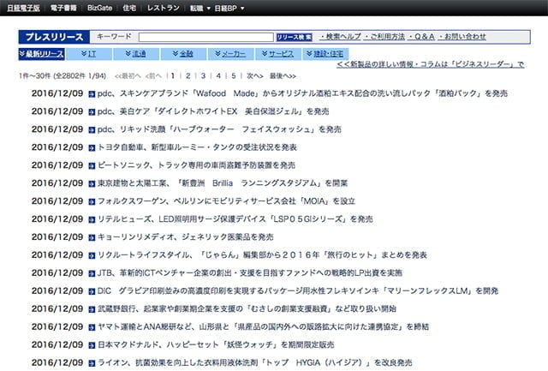Screen dimensions: 548x371
Task: Open the 日経BP dropdown in top bar
Action: point(229,8)
